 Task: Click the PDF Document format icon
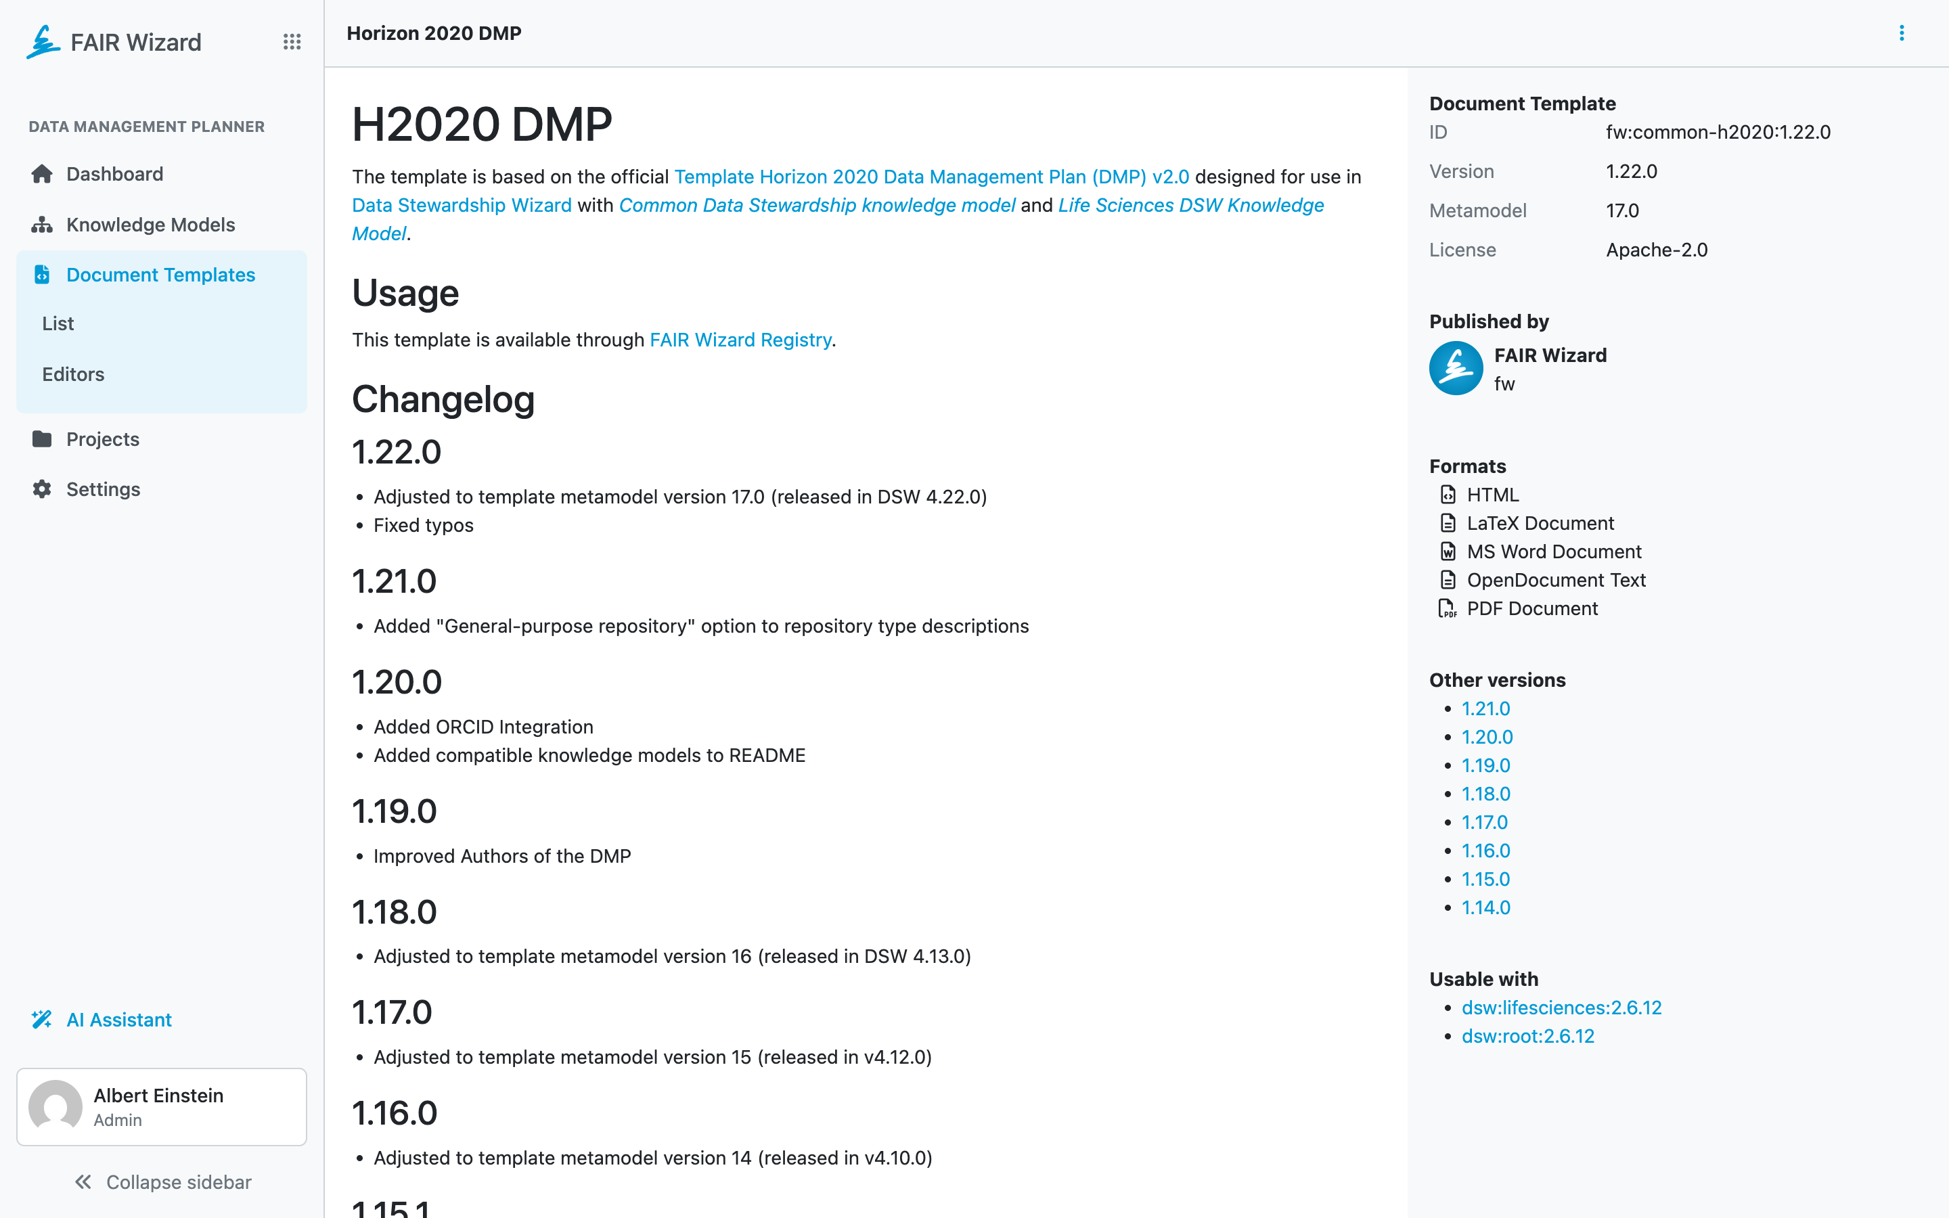pos(1448,608)
